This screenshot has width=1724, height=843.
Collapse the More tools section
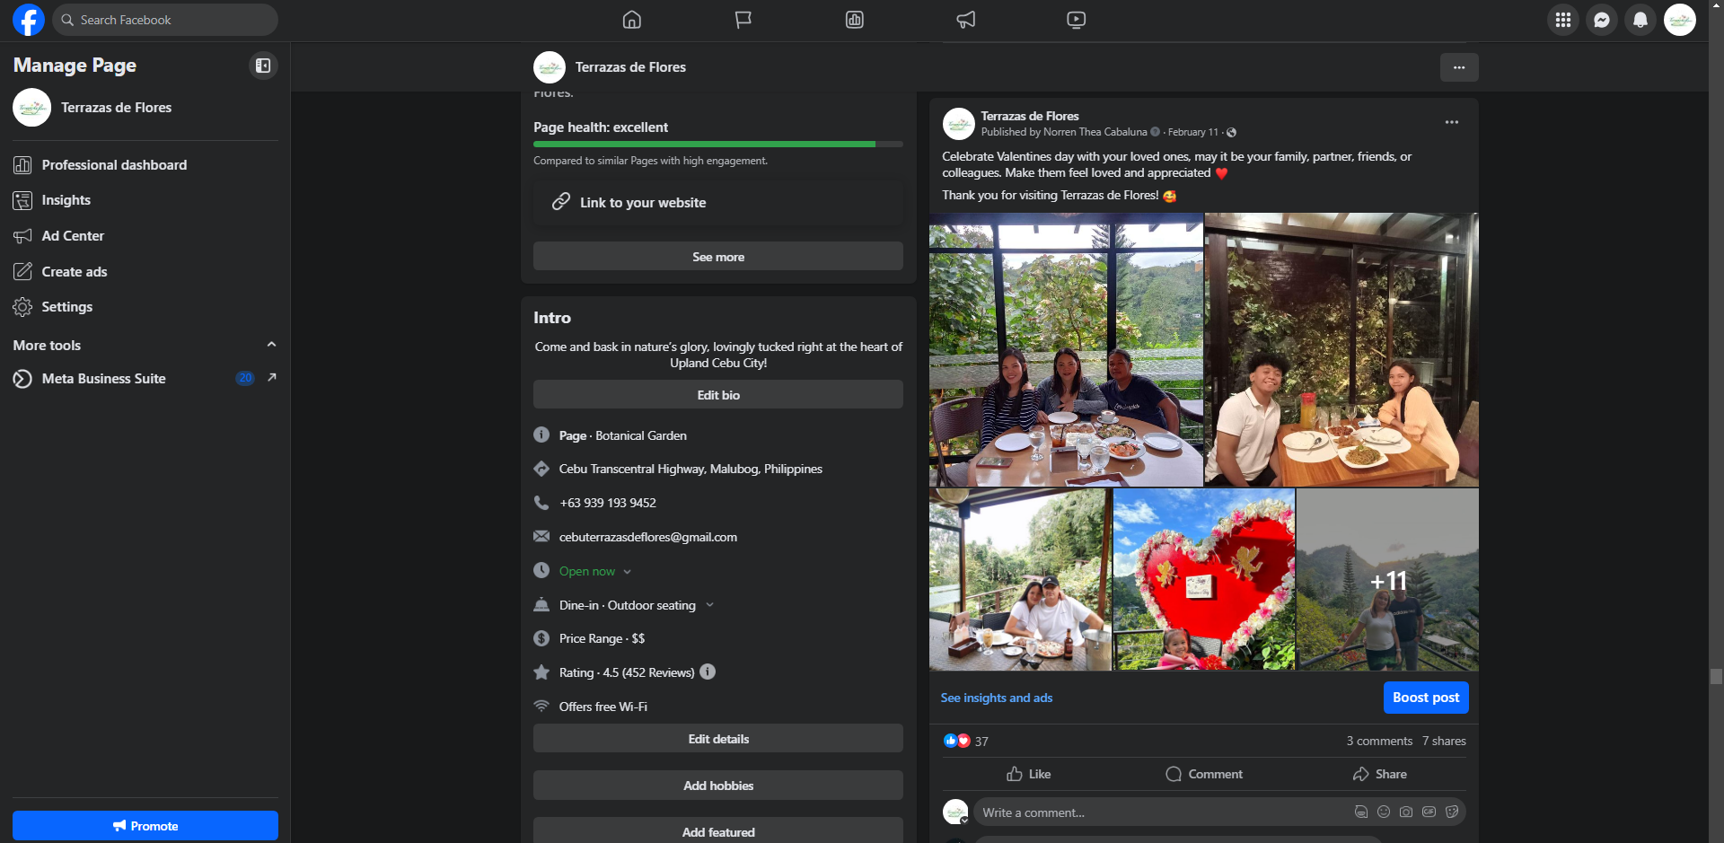[271, 345]
